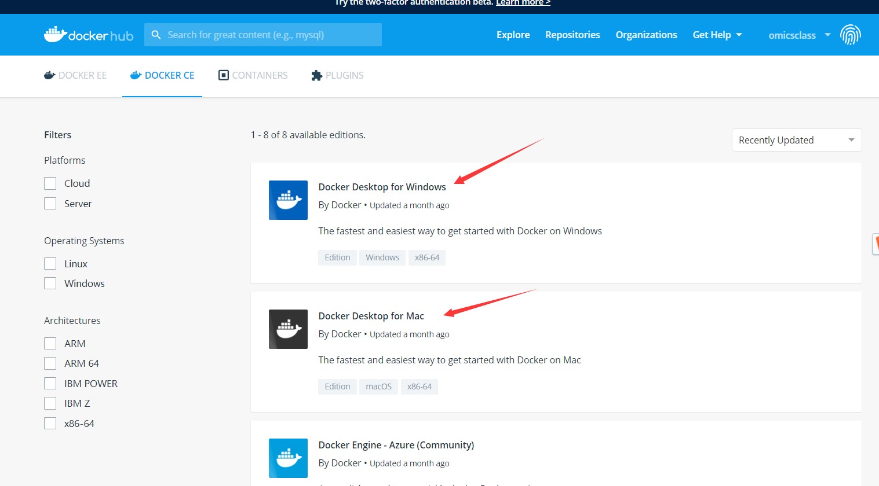Open Docker Engine Azure logo thumbnail
This screenshot has height=486, width=879.
coord(288,458)
